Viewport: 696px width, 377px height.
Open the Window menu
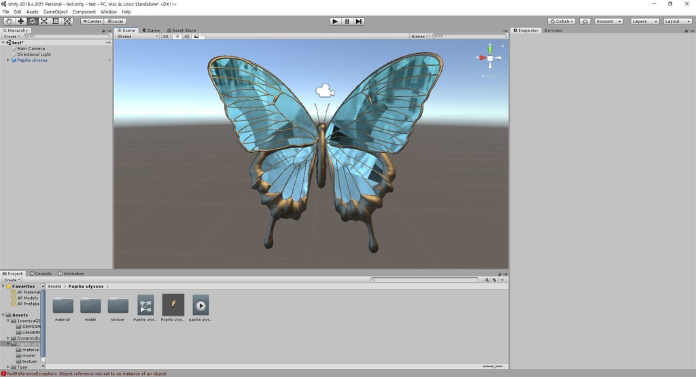click(x=108, y=12)
